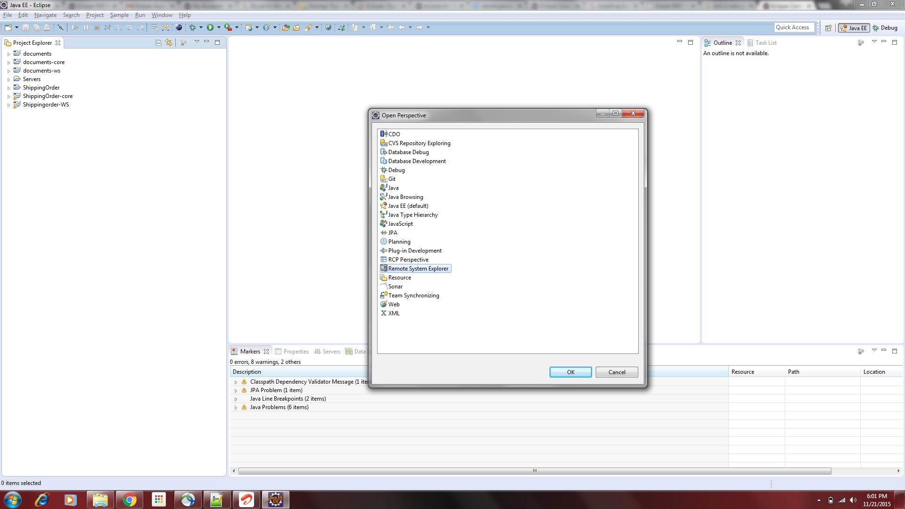Select Plug-in Development perspective
Image resolution: width=905 pixels, height=509 pixels.
pos(411,251)
